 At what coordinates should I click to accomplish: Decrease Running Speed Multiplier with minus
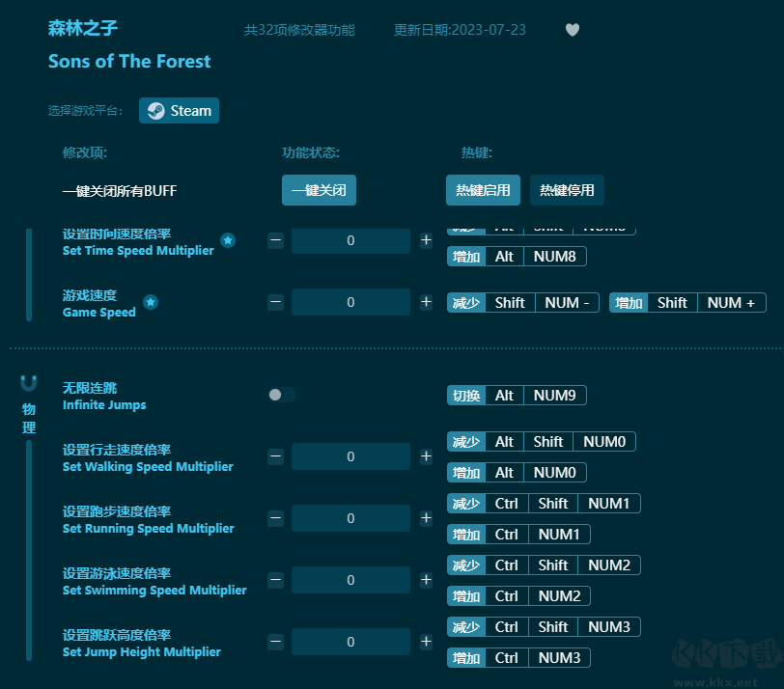[x=275, y=518]
